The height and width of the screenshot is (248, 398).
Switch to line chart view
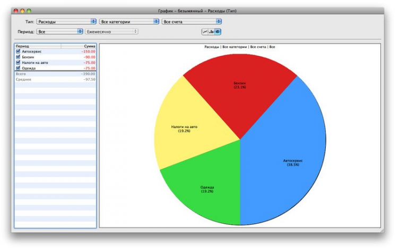(x=205, y=32)
